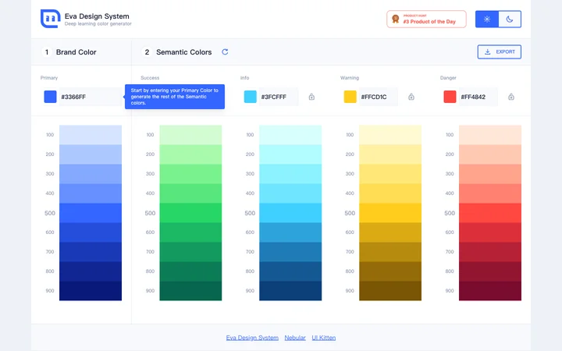Switch to light theme with the sun button
This screenshot has width=562, height=351.
coord(487,19)
